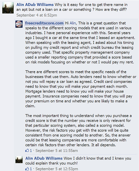Open the September 5 at 11:55am timestamp
This screenshot has width=139, height=171.
57,151
